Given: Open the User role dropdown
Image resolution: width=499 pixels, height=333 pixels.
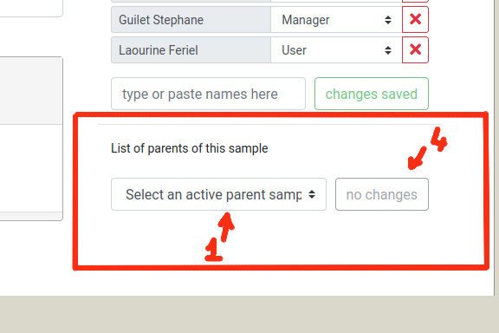Looking at the screenshot, I should [336, 50].
